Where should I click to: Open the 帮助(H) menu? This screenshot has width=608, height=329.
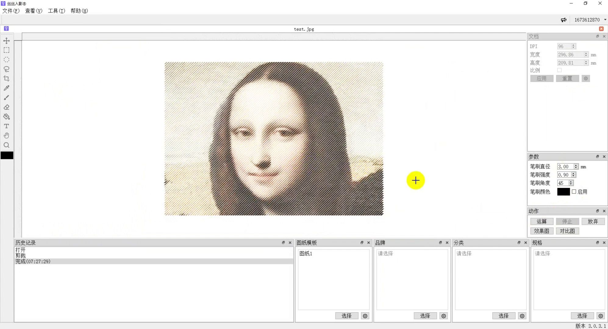79,11
